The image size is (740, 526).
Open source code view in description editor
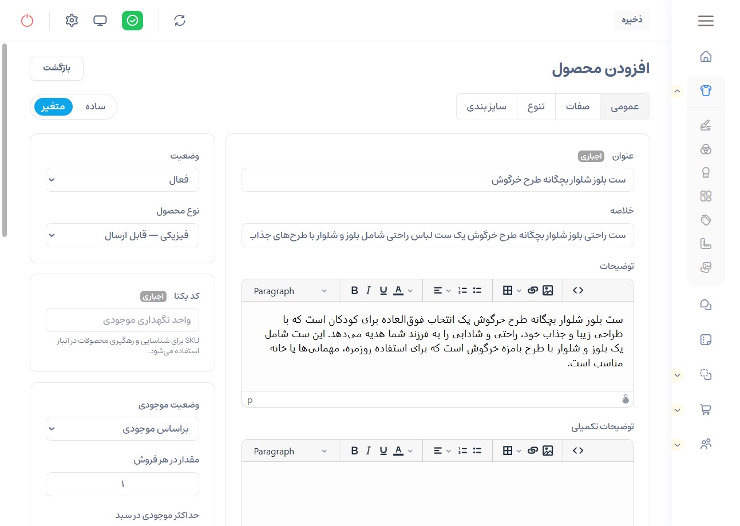578,291
